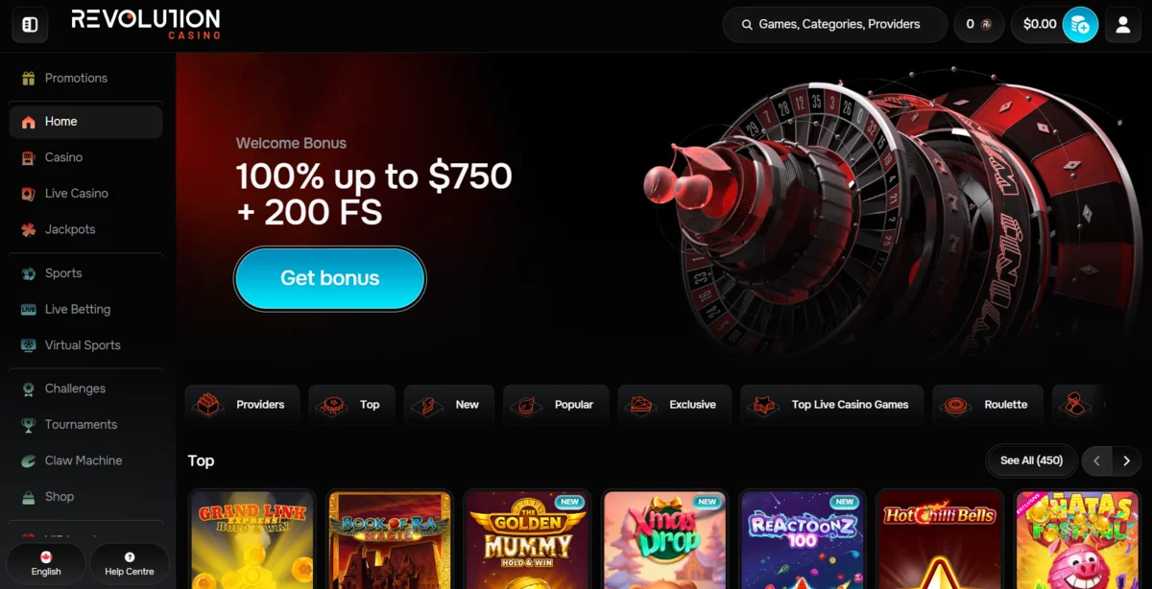This screenshot has width=1152, height=589.
Task: Select the Claw Machine sidebar icon
Action: pyautogui.click(x=28, y=460)
